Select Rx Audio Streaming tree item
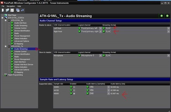 point(21,25)
